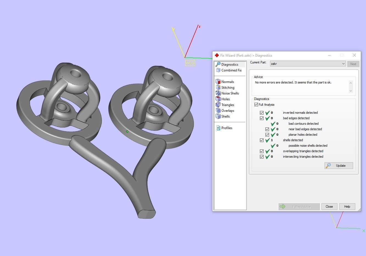Image resolution: width=366 pixels, height=256 pixels.
Task: Click the Shells icon in sidebar
Action: [218, 116]
